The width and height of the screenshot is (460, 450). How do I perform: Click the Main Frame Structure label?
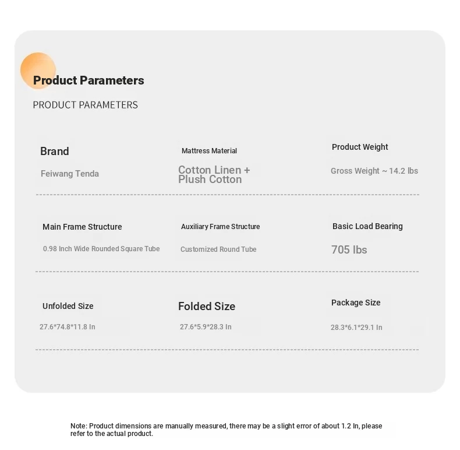pos(82,227)
